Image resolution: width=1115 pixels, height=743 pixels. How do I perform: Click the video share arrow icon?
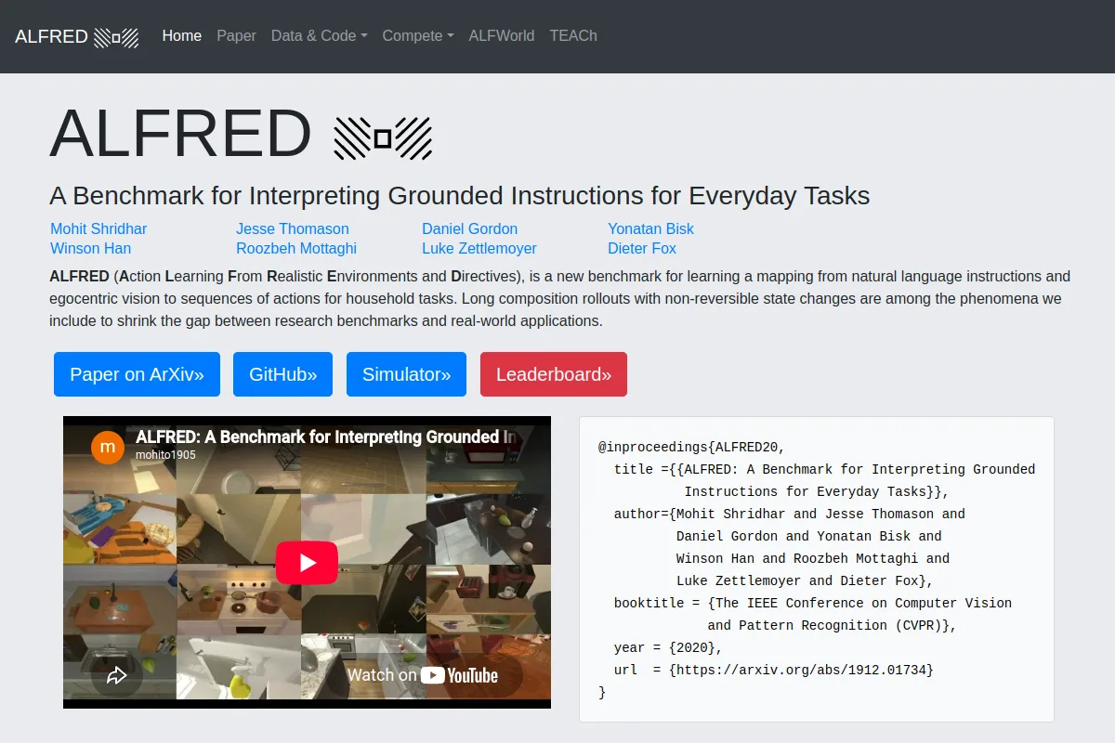116,675
